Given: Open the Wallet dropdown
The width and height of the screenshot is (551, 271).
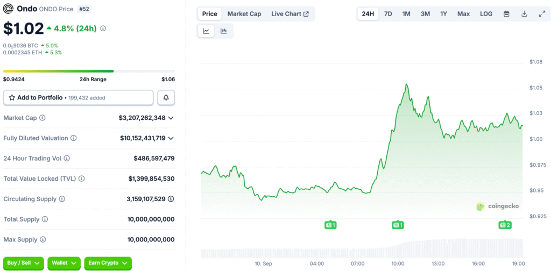Looking at the screenshot, I should [x=64, y=263].
